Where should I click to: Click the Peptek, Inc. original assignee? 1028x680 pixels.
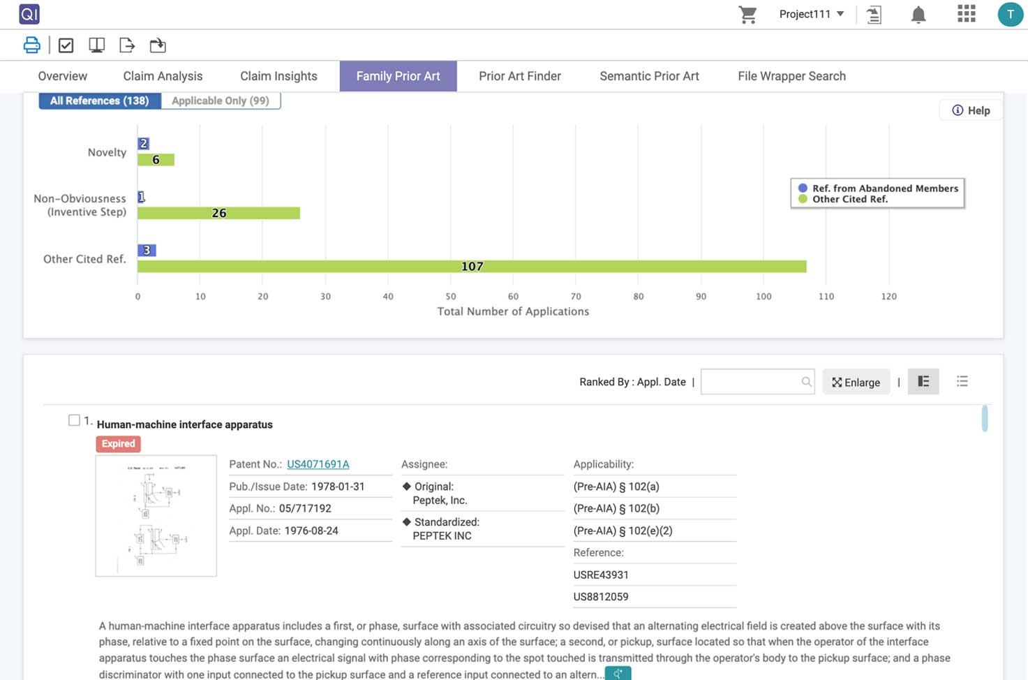pyautogui.click(x=440, y=501)
